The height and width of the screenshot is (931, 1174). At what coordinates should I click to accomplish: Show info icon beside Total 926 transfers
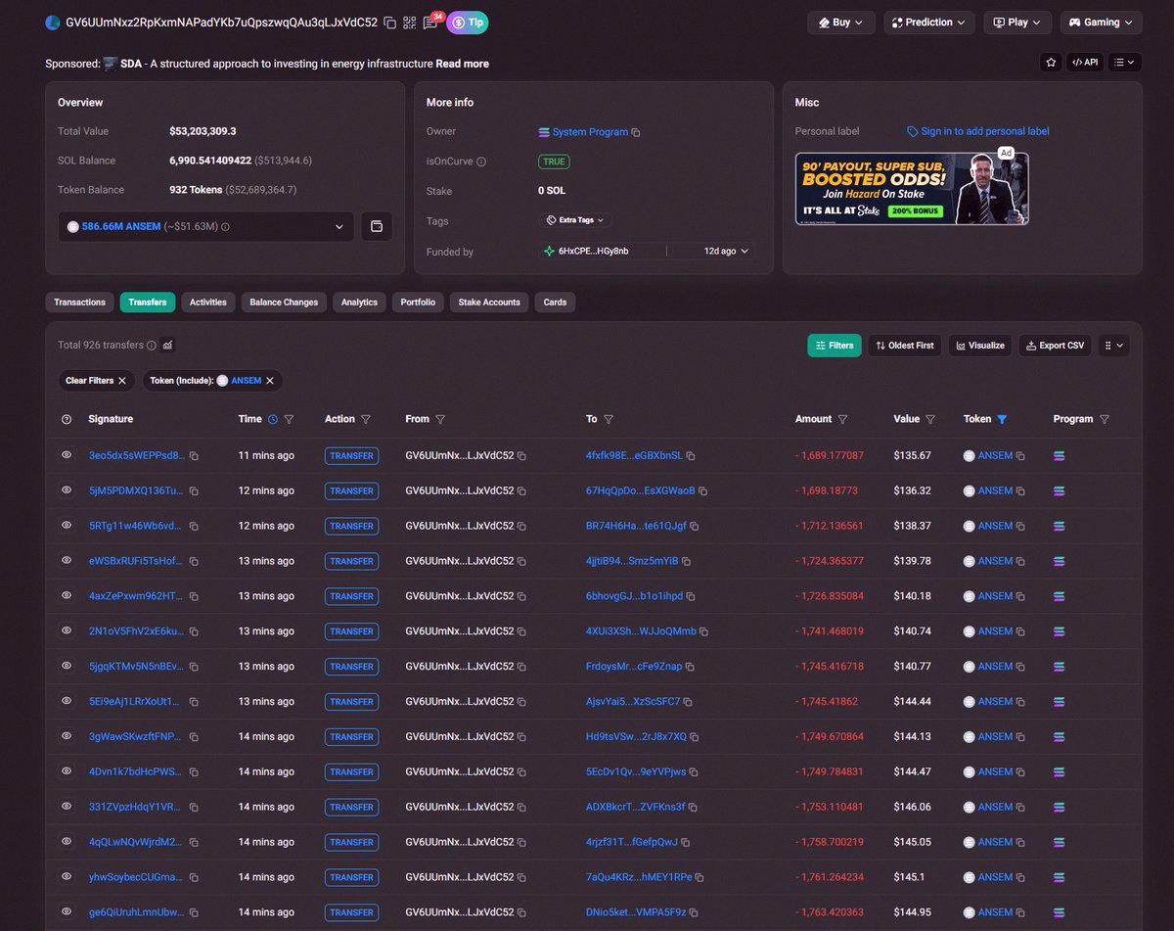pos(152,346)
